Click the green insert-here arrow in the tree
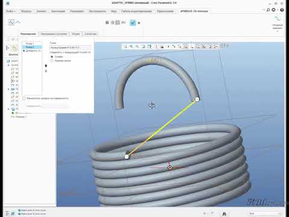 click(13, 113)
